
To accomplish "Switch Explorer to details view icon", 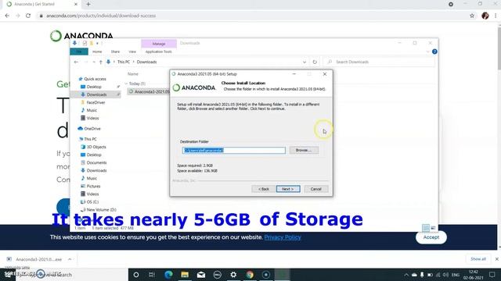I will coord(426,228).
